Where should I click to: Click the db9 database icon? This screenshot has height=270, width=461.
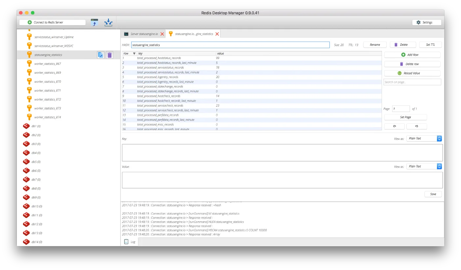[26, 197]
